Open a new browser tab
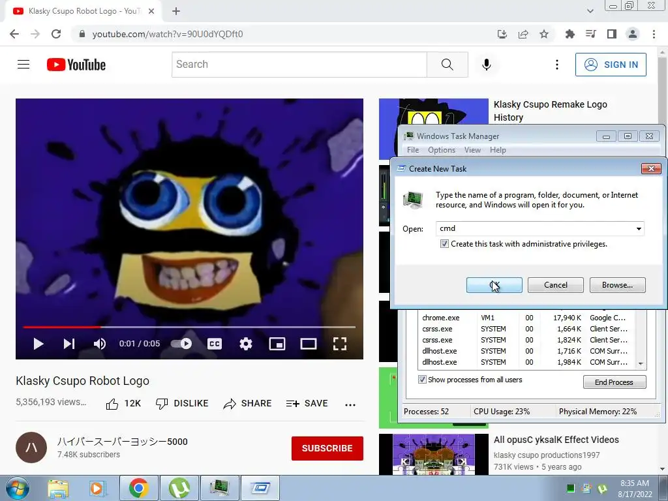Viewport: 668px width, 501px height. 176,11
